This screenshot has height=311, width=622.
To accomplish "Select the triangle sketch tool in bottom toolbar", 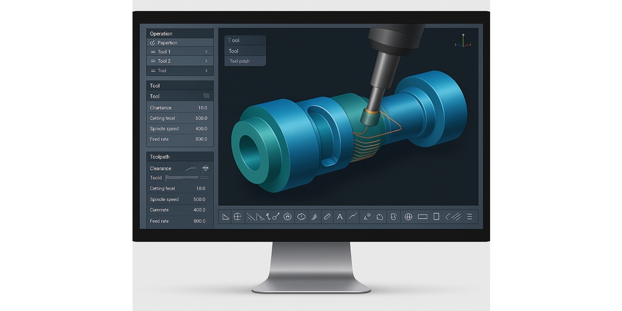I will point(226,216).
